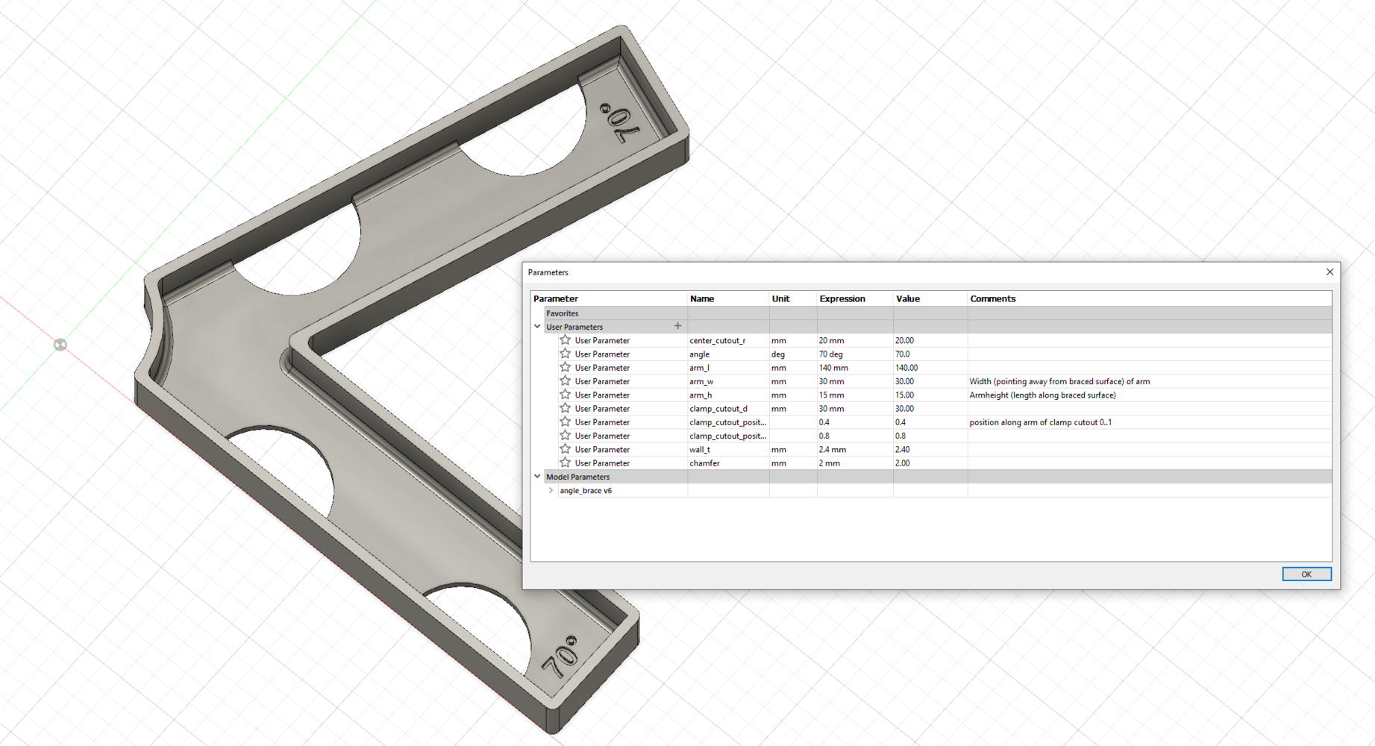Toggle favorite star for clamp cutout position 0.8
1375x746 pixels.
[565, 436]
